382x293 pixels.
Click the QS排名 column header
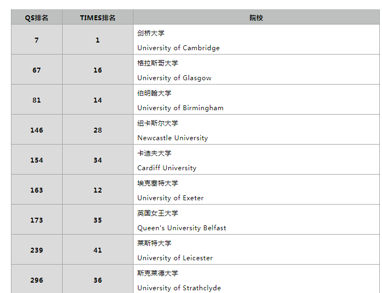coord(37,17)
